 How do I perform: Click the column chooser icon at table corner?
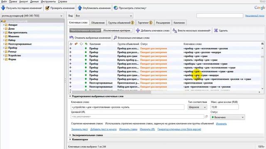[262, 44]
